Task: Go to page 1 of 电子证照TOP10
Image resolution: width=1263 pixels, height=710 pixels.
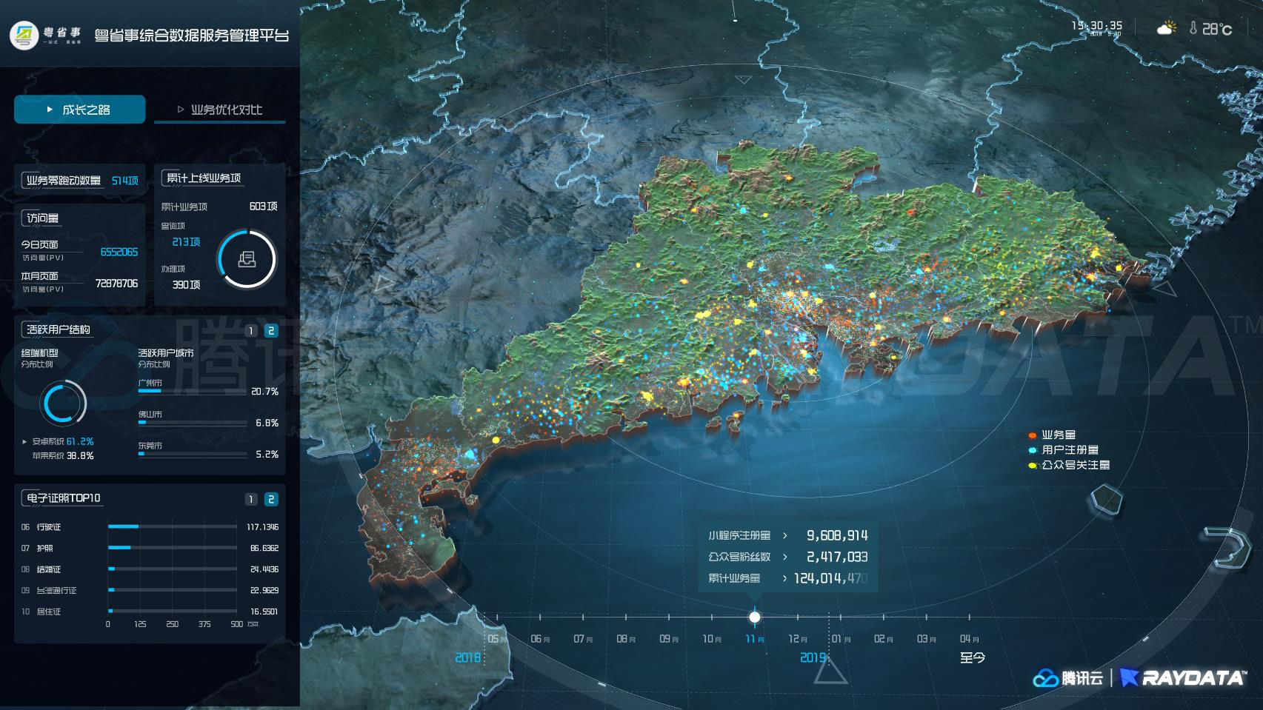Action: 251,499
